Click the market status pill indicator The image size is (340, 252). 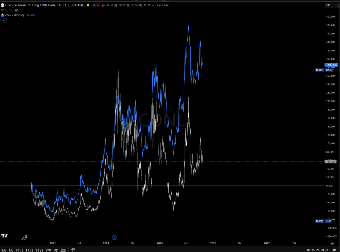96,5
